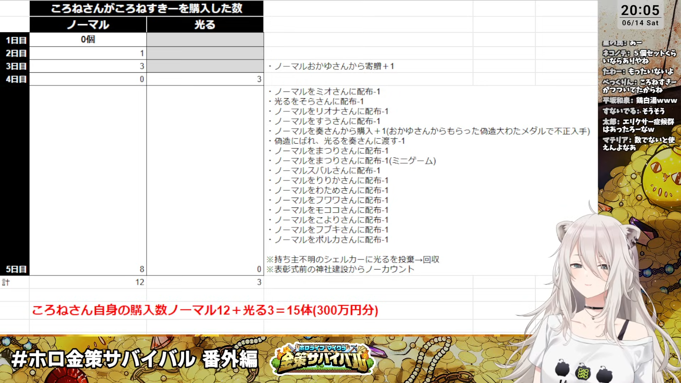Click note ノーマルスバルさんに配布-1
The height and width of the screenshot is (383, 681).
(324, 171)
